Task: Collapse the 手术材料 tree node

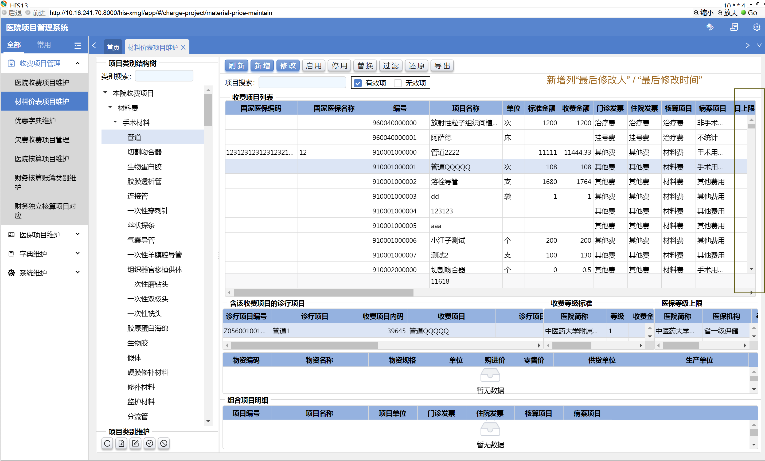Action: coord(115,122)
